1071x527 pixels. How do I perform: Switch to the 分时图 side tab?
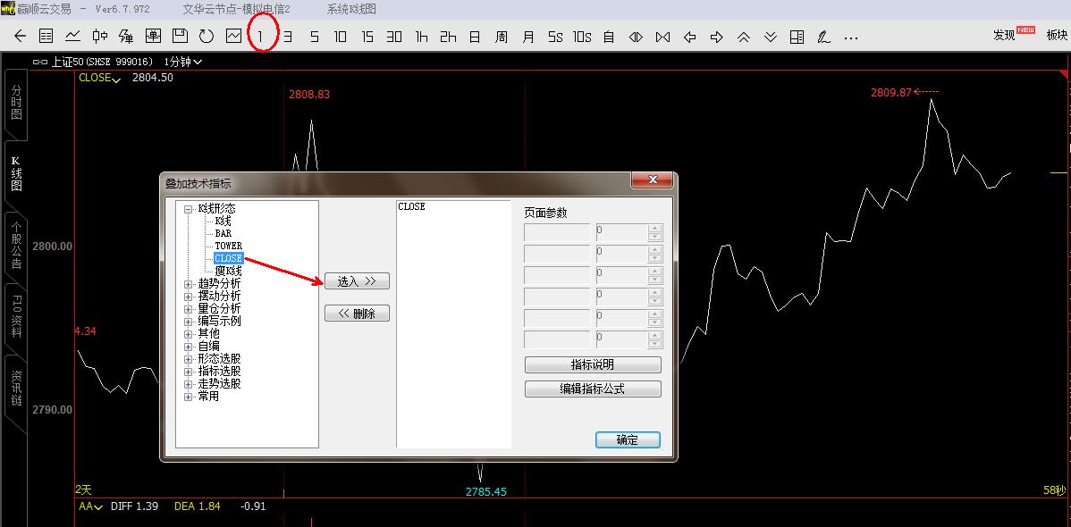(16, 103)
